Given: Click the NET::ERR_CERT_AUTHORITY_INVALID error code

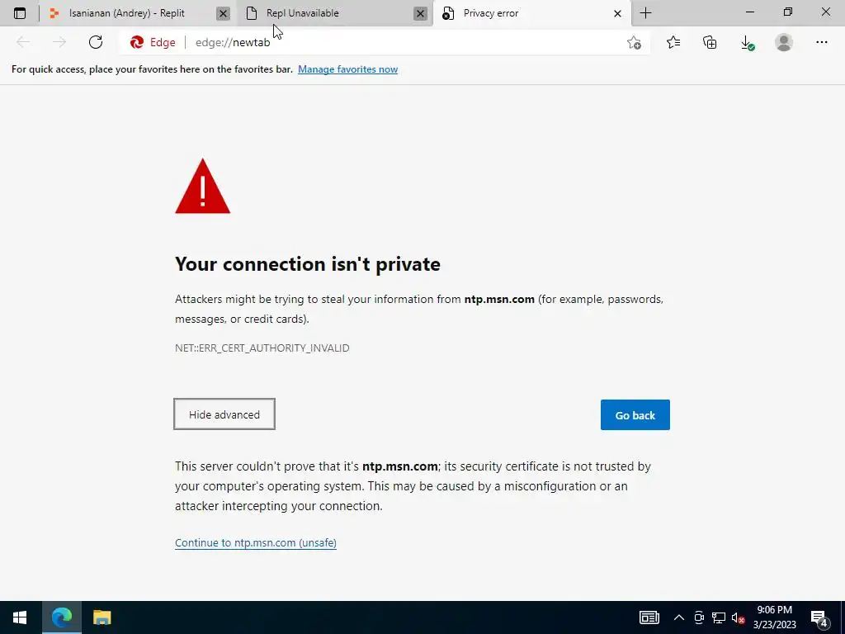Looking at the screenshot, I should [x=262, y=348].
